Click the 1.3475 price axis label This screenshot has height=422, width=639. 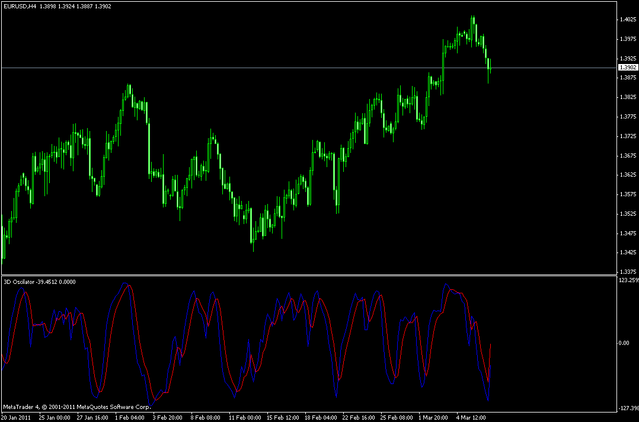628,233
